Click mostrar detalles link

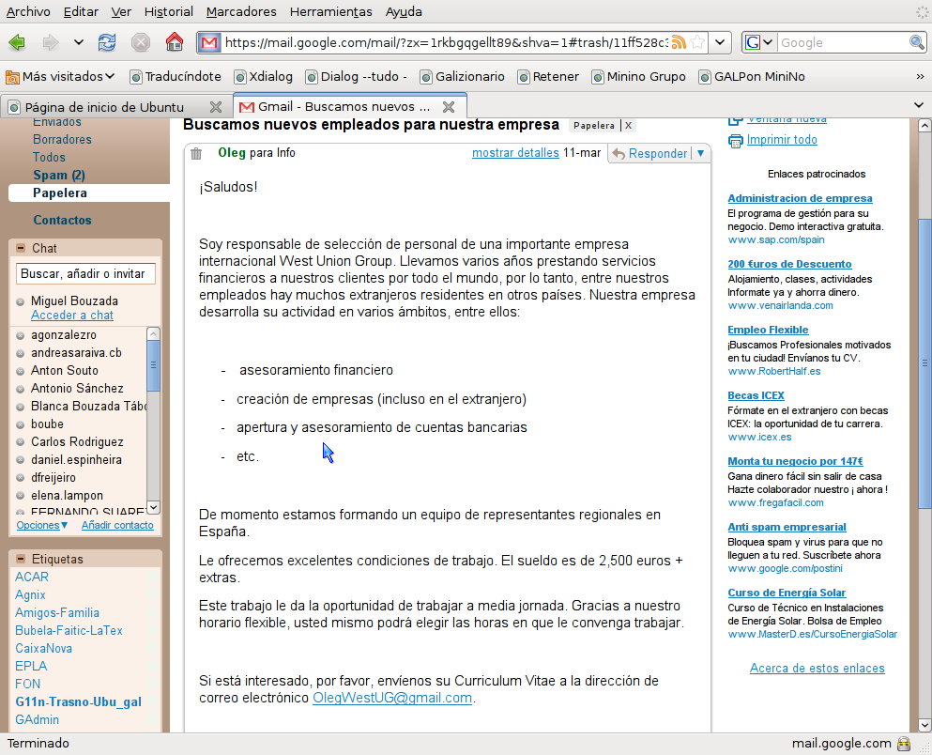[515, 153]
